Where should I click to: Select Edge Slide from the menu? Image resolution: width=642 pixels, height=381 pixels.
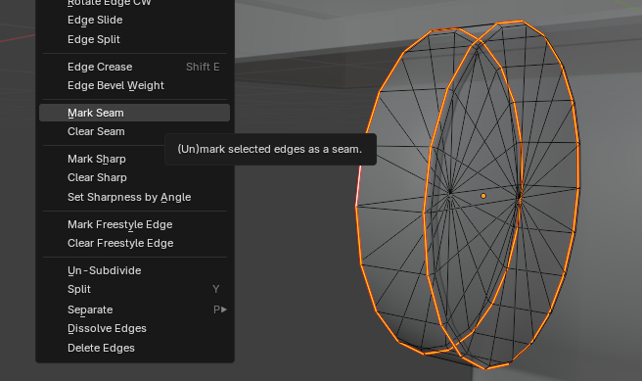click(135, 20)
